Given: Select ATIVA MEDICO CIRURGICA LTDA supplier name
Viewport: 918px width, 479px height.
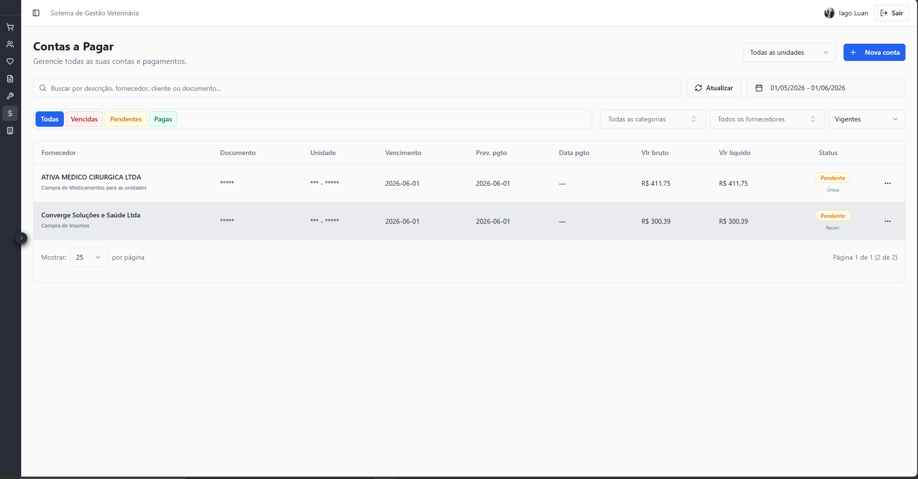Looking at the screenshot, I should coord(91,177).
